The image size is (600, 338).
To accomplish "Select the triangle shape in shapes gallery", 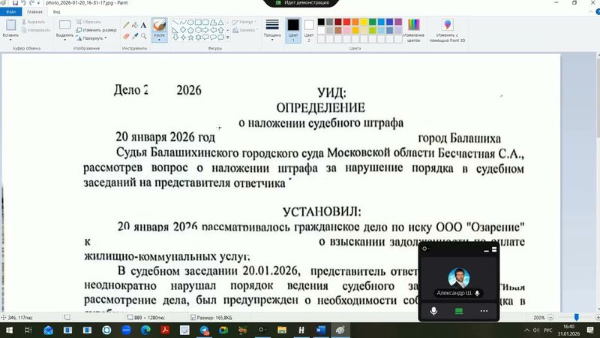I will (220, 23).
